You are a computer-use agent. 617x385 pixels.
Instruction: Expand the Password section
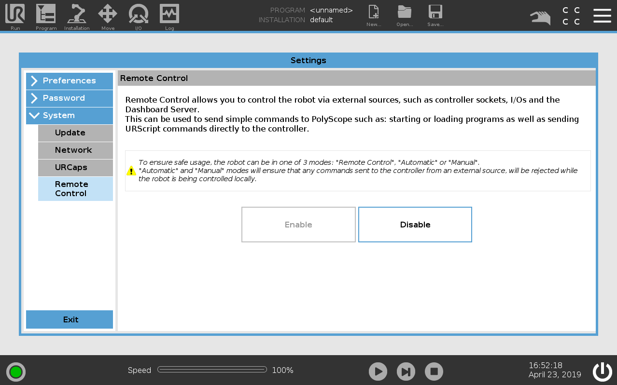[70, 98]
